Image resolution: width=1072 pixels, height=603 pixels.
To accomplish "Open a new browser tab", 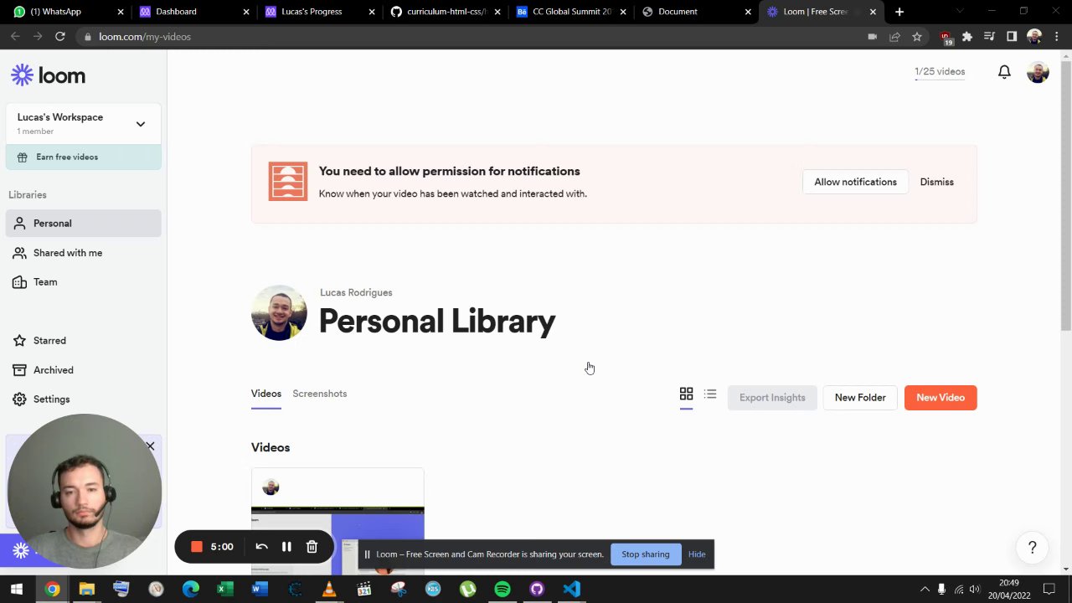I will (899, 12).
